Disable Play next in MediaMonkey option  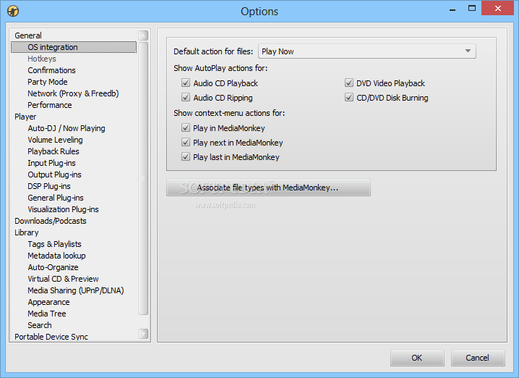(x=186, y=143)
